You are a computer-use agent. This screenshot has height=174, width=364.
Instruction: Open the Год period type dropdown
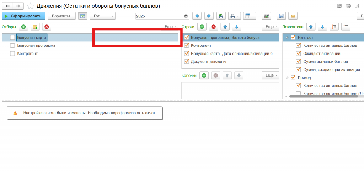pos(102,16)
